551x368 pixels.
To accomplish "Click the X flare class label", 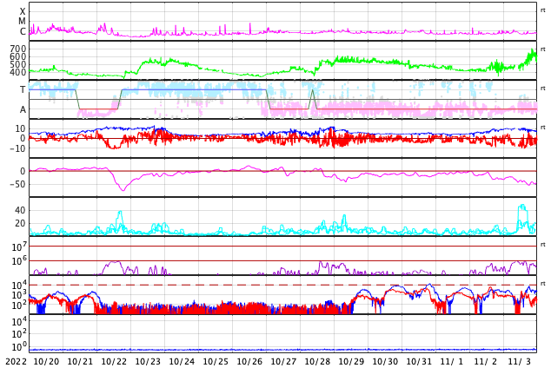I will pos(23,11).
